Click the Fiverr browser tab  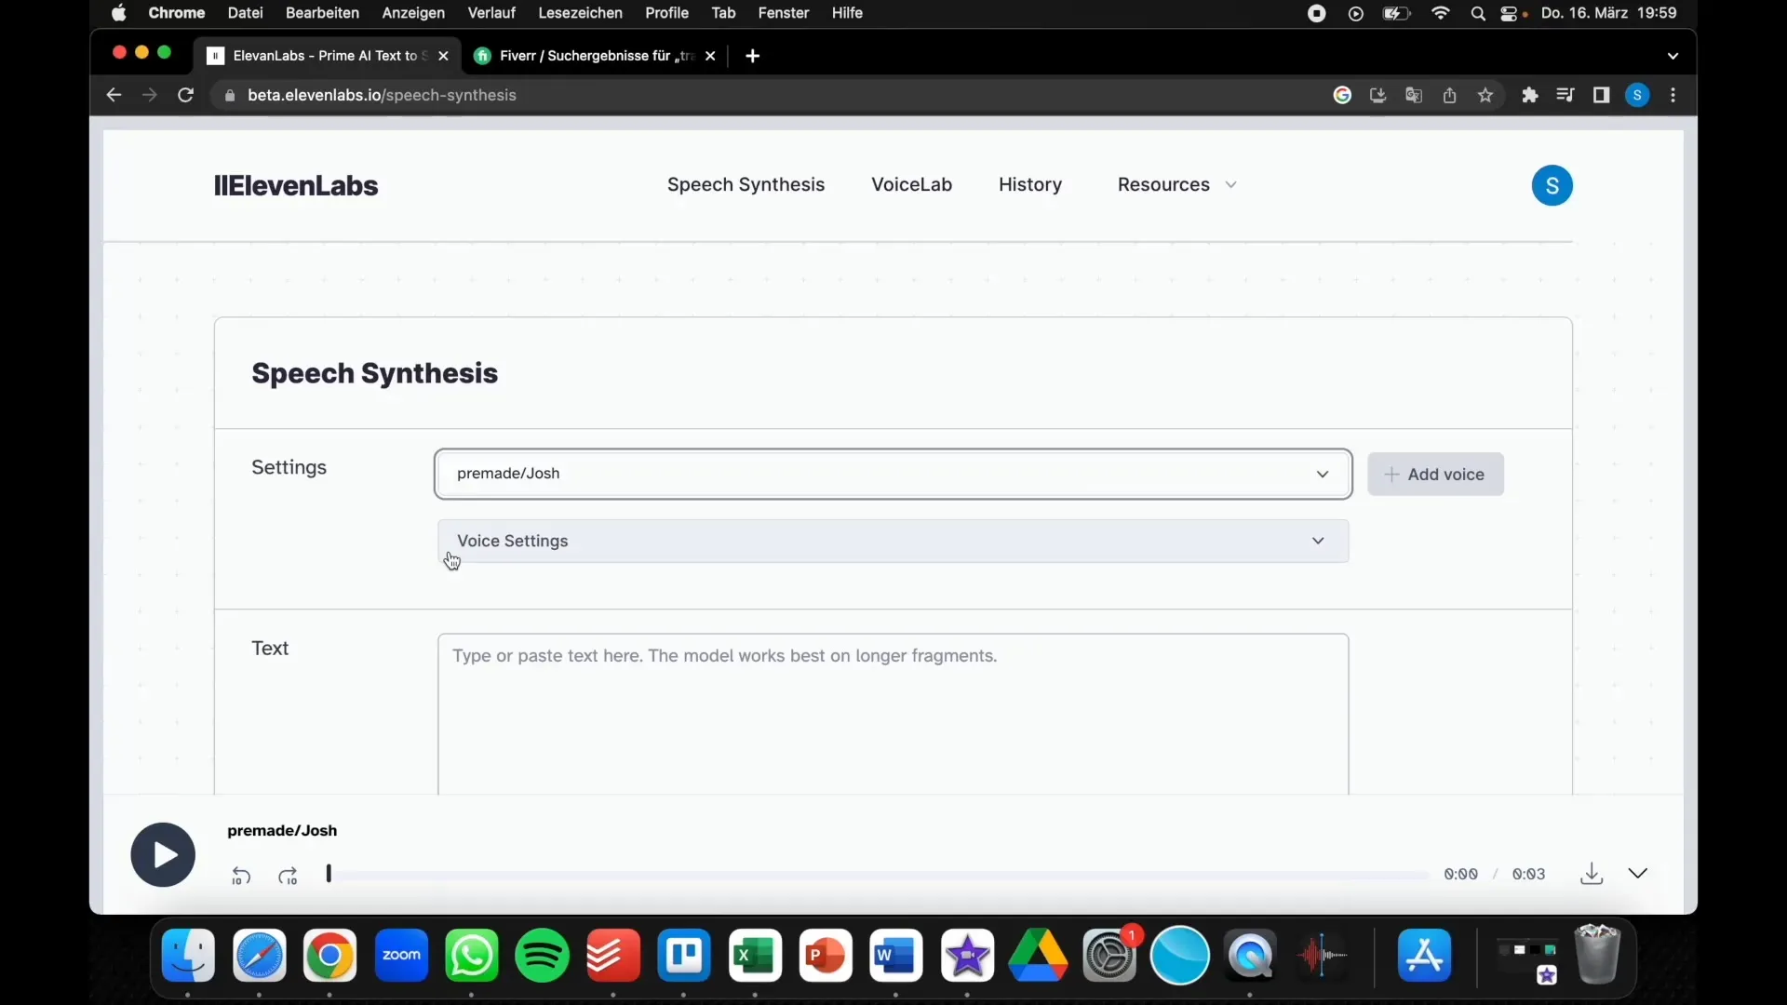click(598, 55)
